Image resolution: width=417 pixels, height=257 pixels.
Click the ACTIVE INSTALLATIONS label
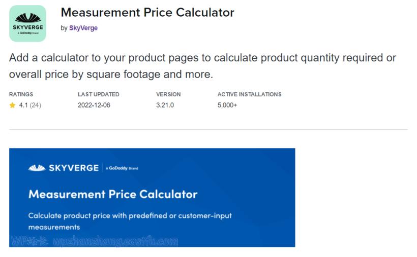(249, 94)
